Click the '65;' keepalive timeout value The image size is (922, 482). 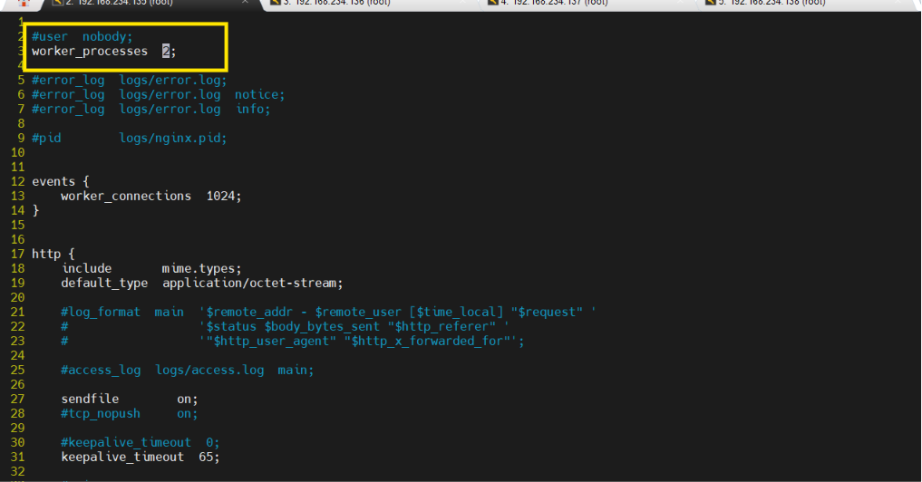[x=209, y=457]
